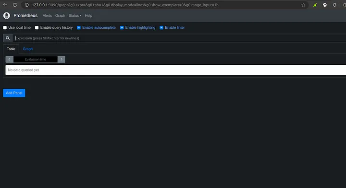Expand the Status dropdown menu

75,16
